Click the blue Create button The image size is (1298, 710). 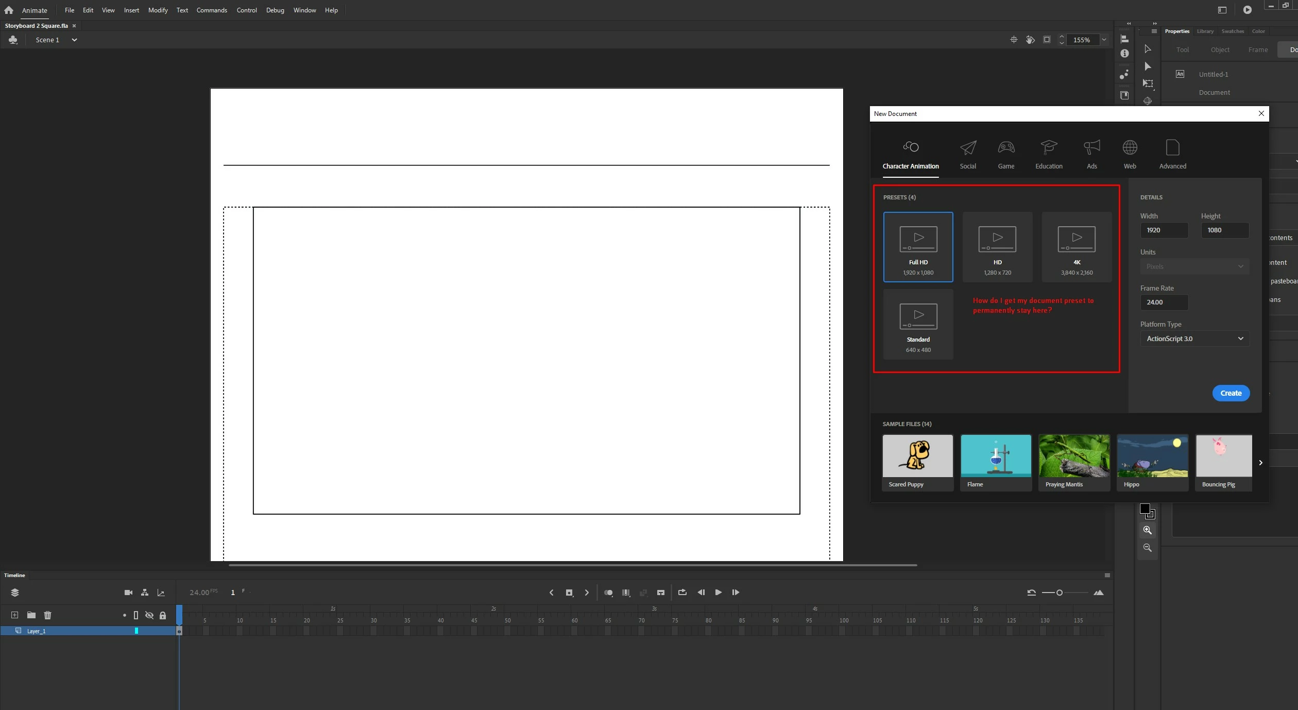pyautogui.click(x=1231, y=393)
